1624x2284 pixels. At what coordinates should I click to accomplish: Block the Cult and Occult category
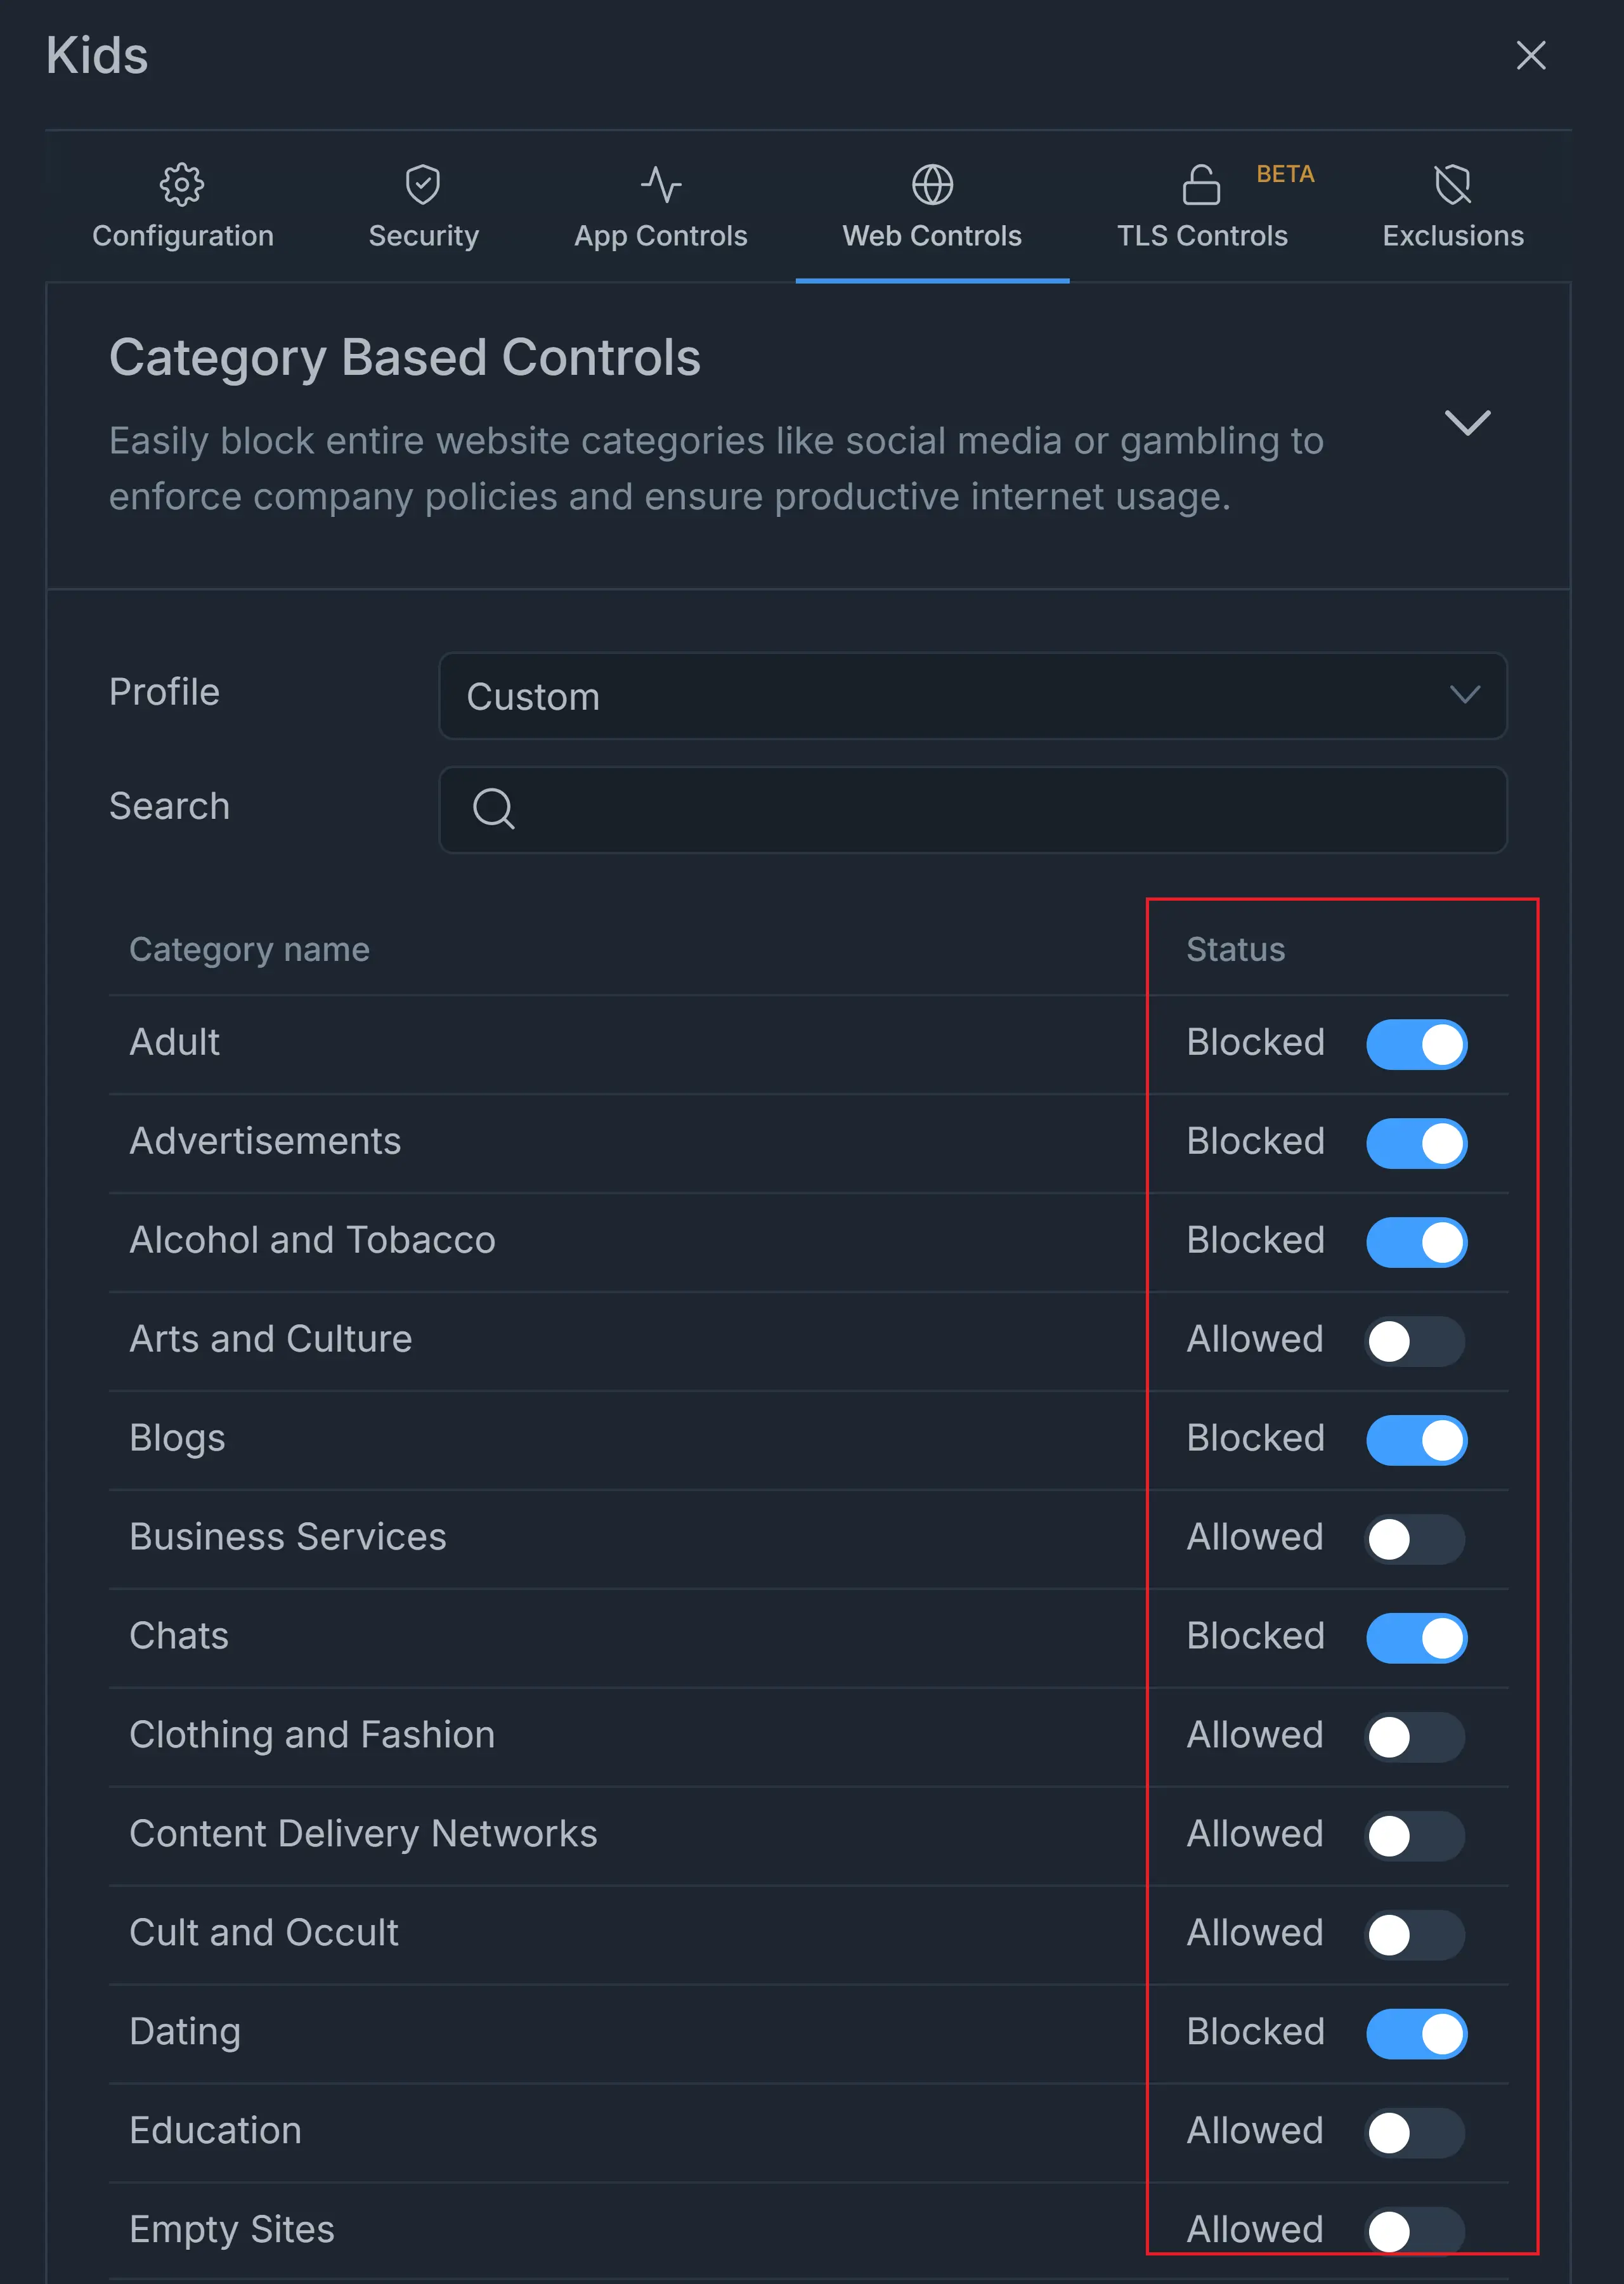tap(1416, 1935)
